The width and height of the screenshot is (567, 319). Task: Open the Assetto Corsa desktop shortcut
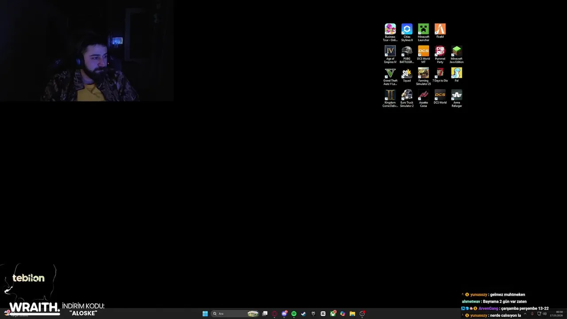(x=423, y=98)
